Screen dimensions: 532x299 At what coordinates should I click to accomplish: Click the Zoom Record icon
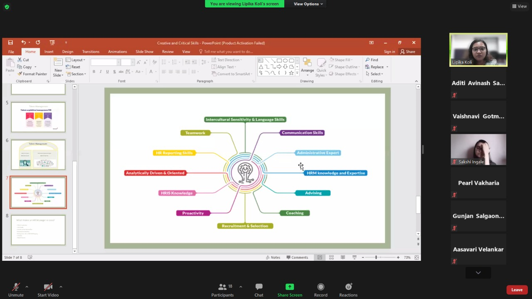coord(320,287)
